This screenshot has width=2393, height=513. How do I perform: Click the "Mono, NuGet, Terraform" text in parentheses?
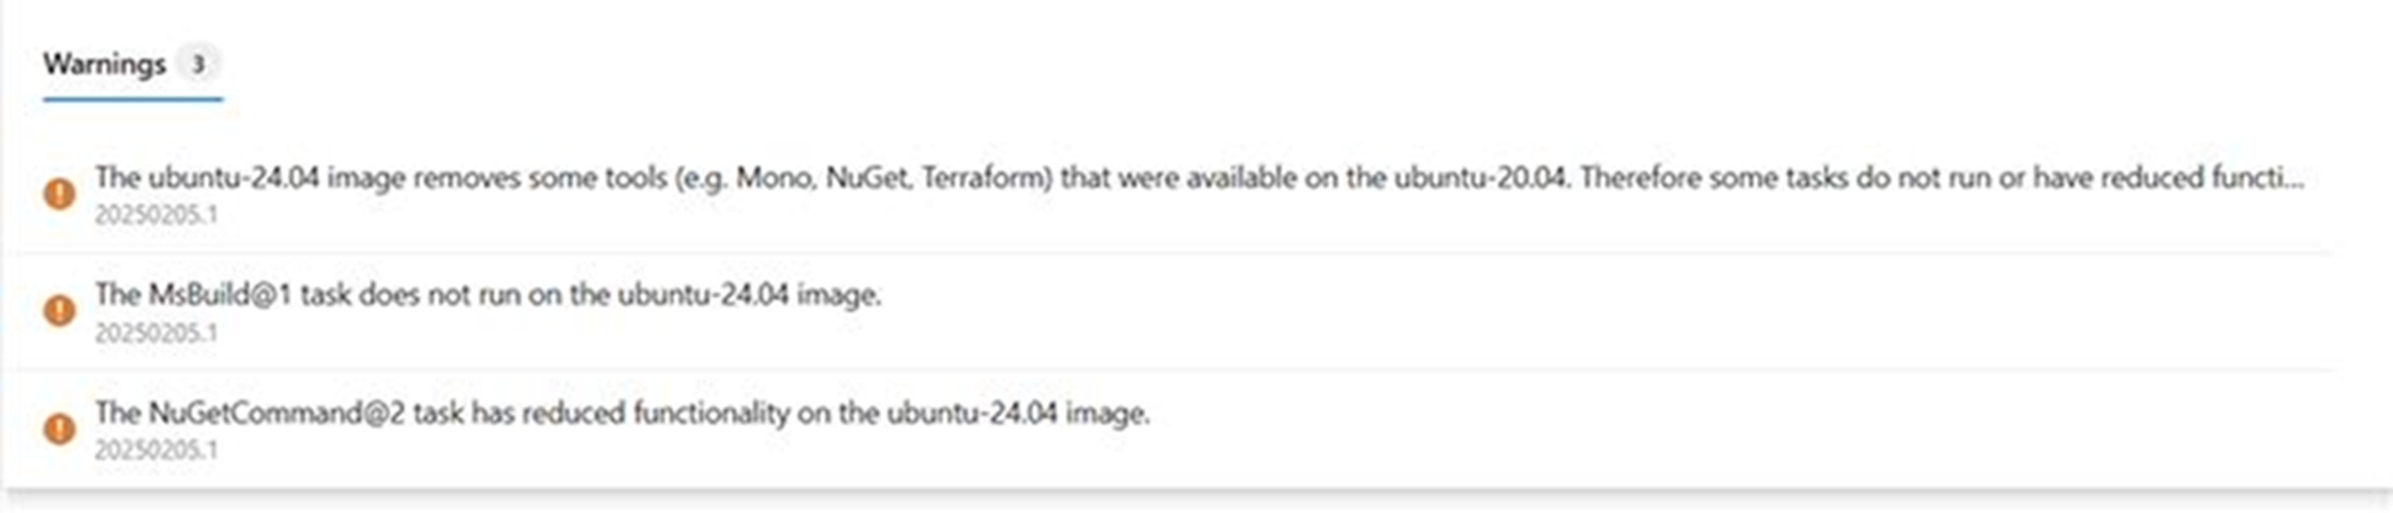pyautogui.click(x=892, y=177)
